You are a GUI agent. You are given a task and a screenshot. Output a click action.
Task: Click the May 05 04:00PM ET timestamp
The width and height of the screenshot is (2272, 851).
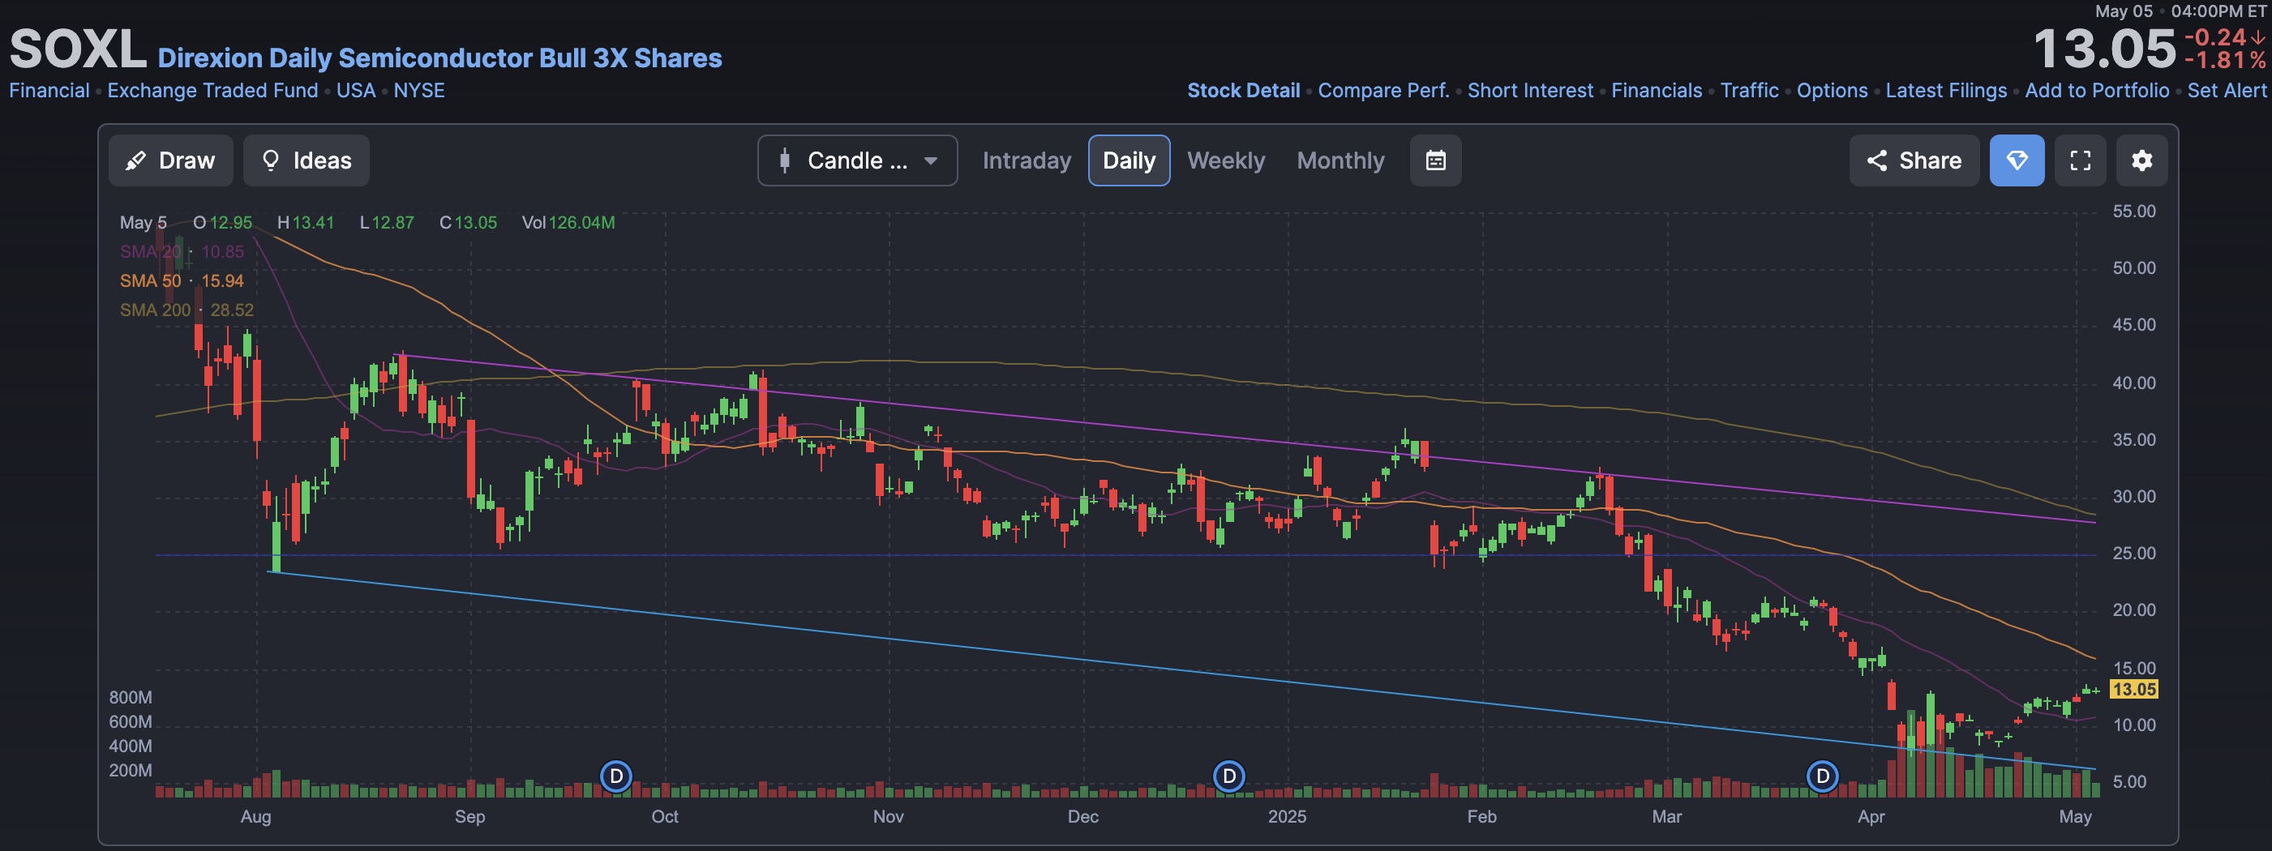2180,11
